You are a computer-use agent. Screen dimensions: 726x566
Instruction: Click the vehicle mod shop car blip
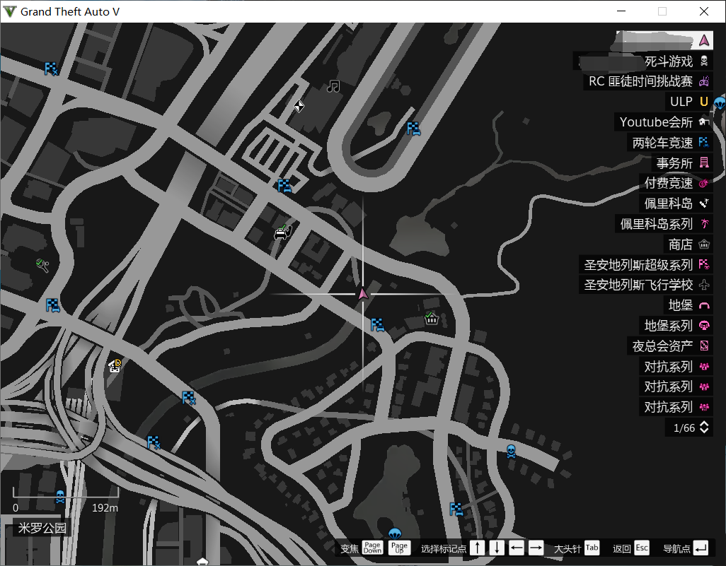282,232
